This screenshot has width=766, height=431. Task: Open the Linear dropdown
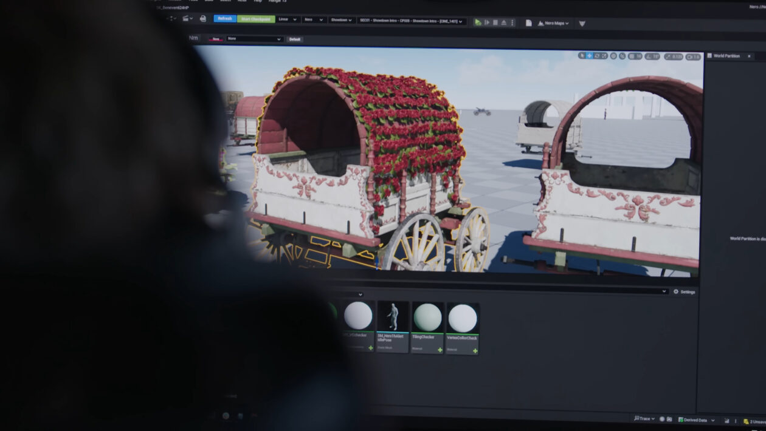288,19
